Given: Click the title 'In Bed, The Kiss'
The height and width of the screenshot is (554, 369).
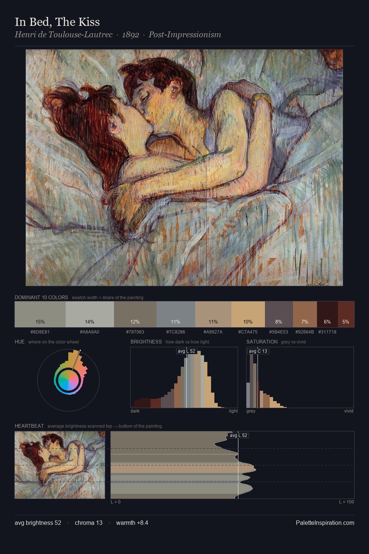Looking at the screenshot, I should pyautogui.click(x=57, y=22).
